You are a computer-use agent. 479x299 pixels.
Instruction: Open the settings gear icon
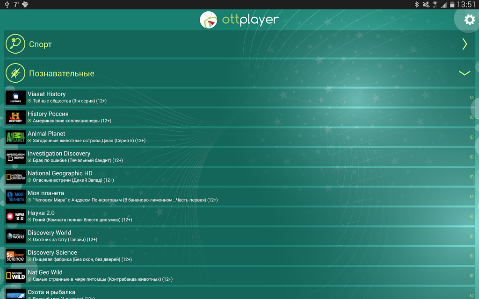click(470, 20)
